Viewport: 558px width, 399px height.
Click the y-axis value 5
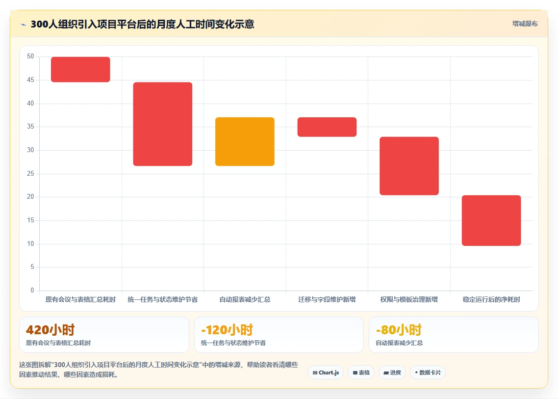click(32, 267)
